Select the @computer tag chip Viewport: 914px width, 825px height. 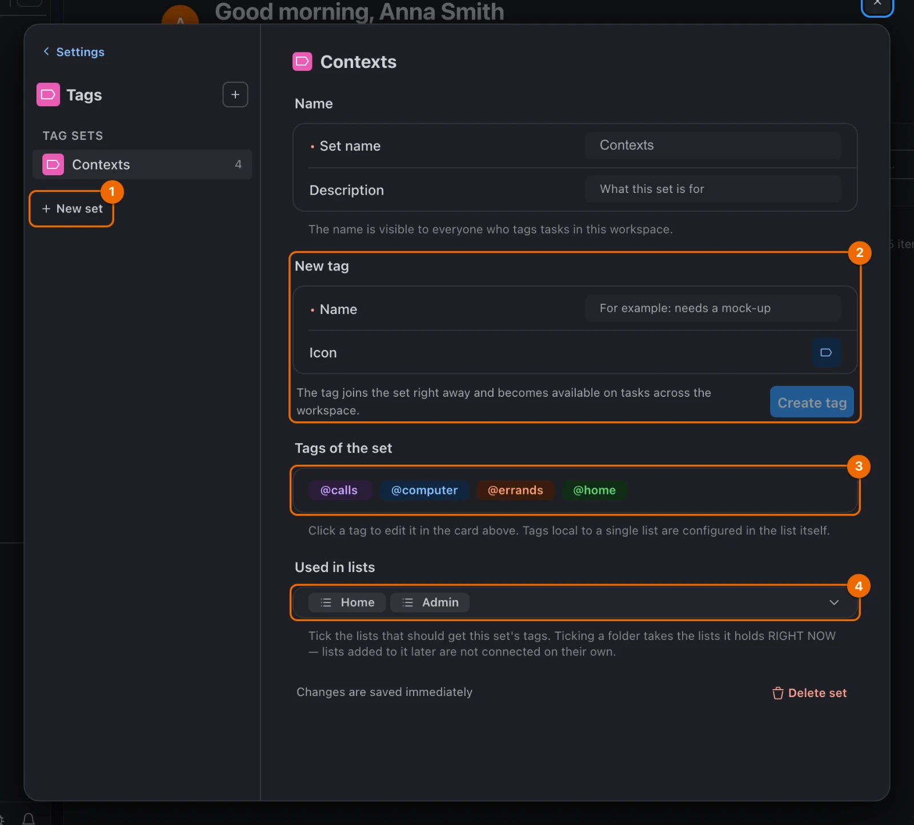(424, 490)
